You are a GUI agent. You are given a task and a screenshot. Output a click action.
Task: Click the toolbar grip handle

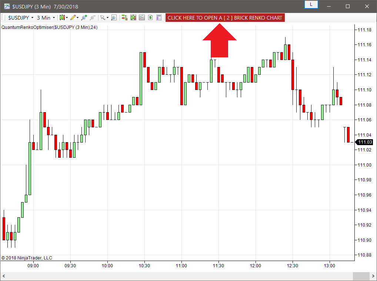click(x=2, y=17)
